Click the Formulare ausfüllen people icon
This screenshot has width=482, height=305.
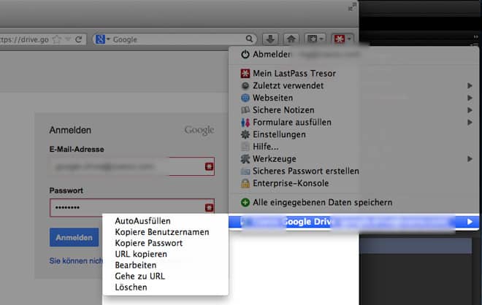245,123
